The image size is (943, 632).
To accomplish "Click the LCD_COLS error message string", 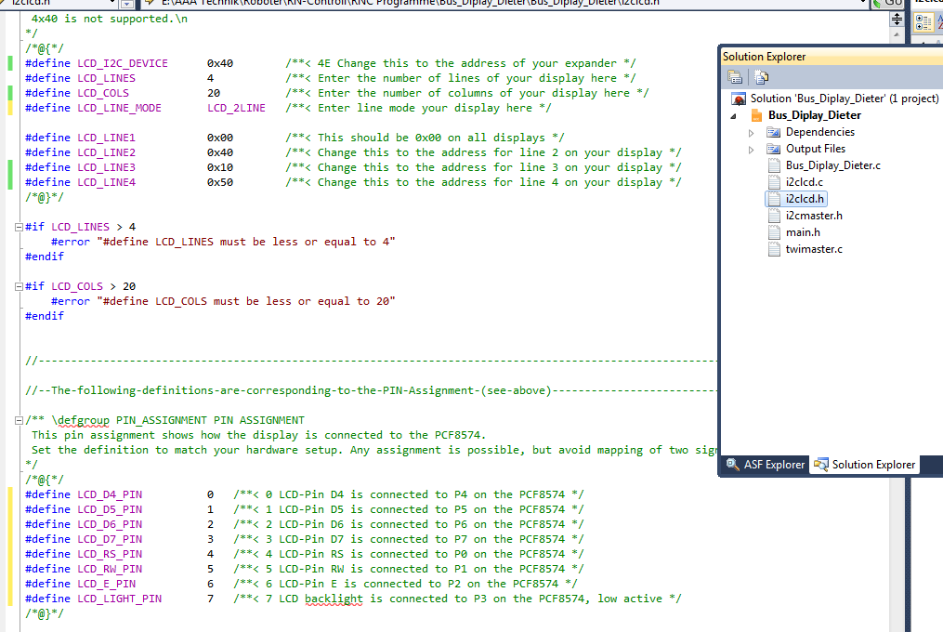I will click(246, 301).
